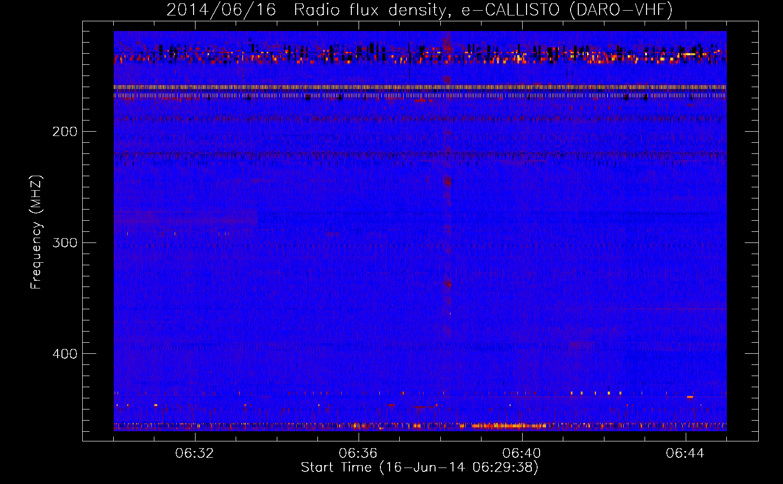The height and width of the screenshot is (484, 783).
Task: Click the Frequency (MHZ) axis title
Action: [36, 232]
